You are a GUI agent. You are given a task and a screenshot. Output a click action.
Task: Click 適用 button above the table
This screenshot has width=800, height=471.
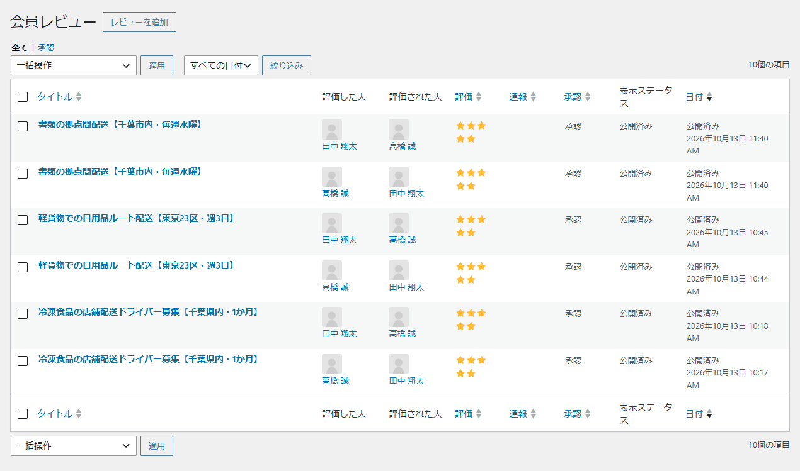point(157,65)
